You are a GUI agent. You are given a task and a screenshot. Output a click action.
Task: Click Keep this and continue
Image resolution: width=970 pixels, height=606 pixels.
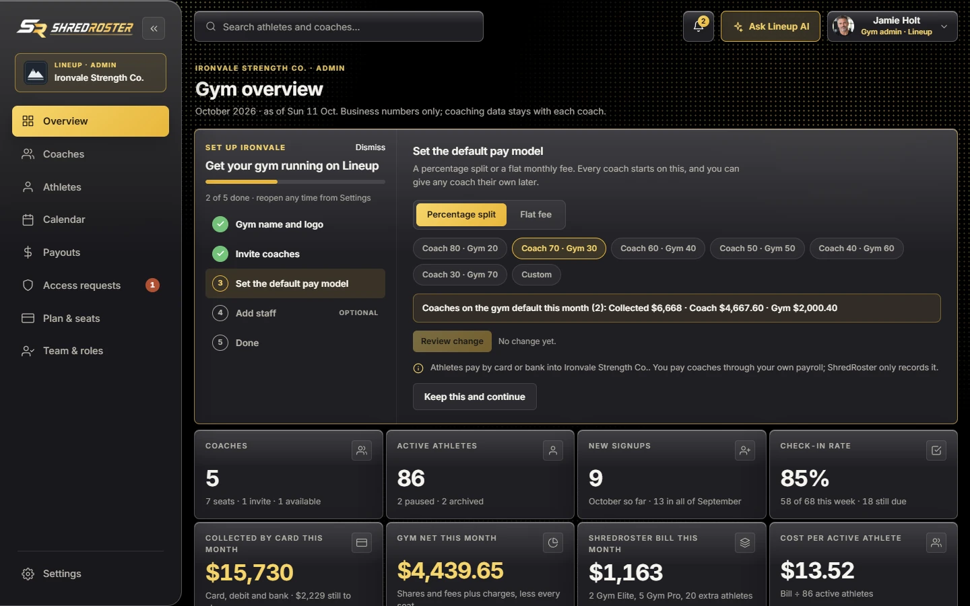475,397
